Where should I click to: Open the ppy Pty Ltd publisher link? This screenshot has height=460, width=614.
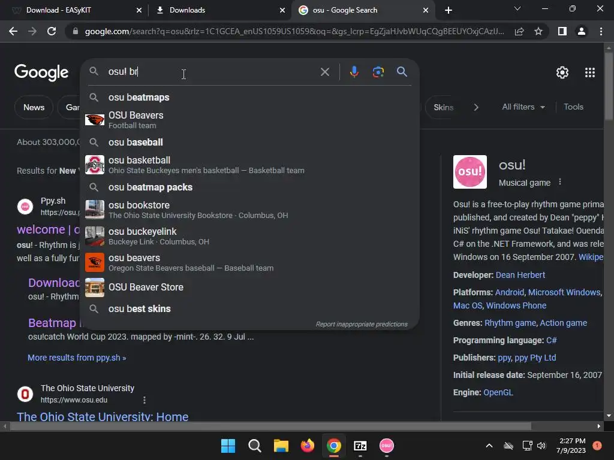click(535, 358)
